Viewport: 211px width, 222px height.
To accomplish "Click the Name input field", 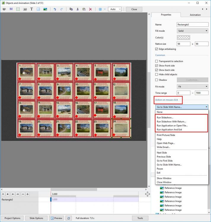I will coord(192,25).
